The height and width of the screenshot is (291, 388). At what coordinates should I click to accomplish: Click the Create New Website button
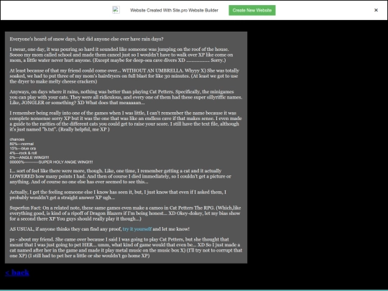point(252,10)
